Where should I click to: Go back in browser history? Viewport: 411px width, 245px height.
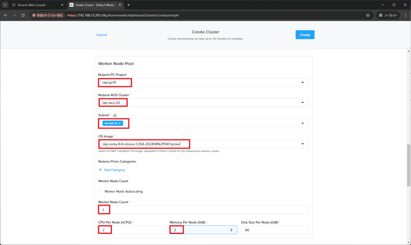point(5,15)
